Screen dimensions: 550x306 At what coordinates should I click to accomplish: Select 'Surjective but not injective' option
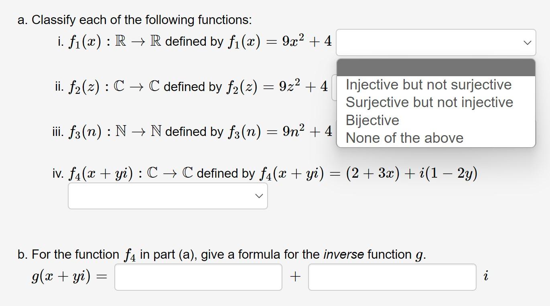(x=430, y=102)
